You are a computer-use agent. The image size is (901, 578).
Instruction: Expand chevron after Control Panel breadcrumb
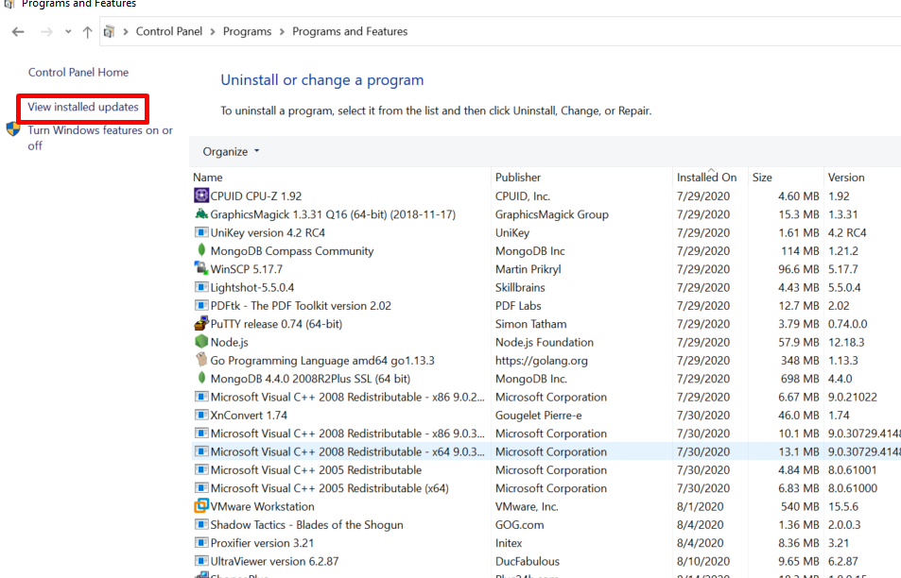pos(213,31)
